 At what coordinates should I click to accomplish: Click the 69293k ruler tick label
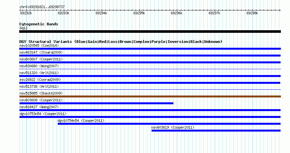(64, 13)
